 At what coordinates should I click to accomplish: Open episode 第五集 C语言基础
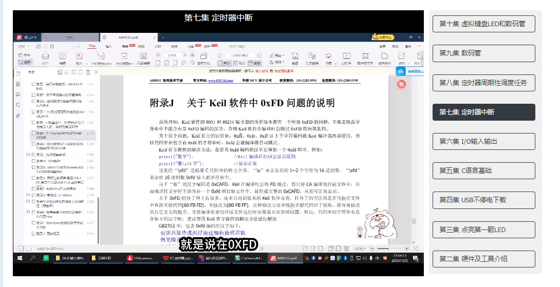pos(483,170)
